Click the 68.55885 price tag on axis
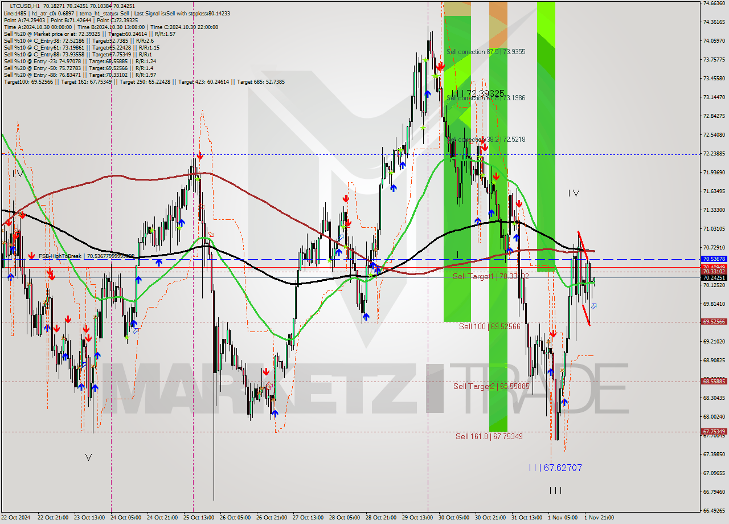 tap(714, 381)
